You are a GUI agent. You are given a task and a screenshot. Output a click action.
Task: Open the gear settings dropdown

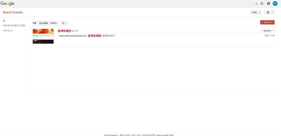[269, 12]
